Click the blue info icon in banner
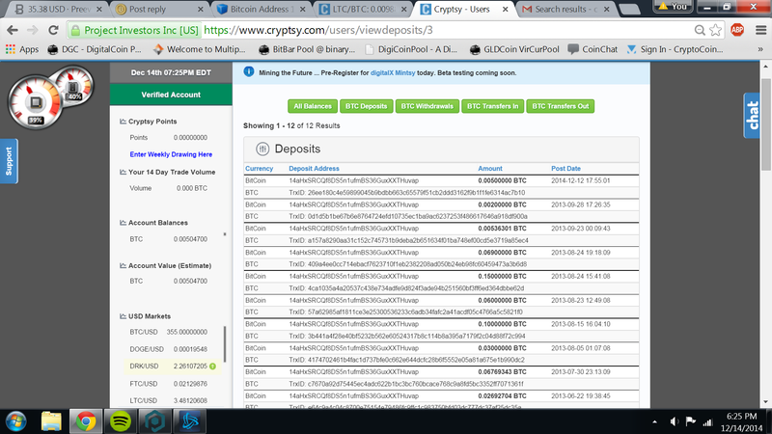Image resolution: width=772 pixels, height=434 pixels. pyautogui.click(x=249, y=71)
